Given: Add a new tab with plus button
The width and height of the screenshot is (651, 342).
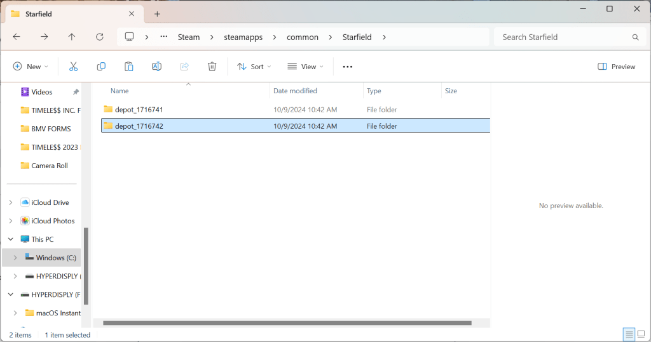Looking at the screenshot, I should point(157,14).
